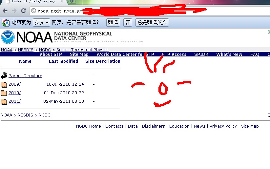Image resolution: width=270 pixels, height=169 pixels.
Task: Open the Site Map navigation item
Action: tap(79, 54)
